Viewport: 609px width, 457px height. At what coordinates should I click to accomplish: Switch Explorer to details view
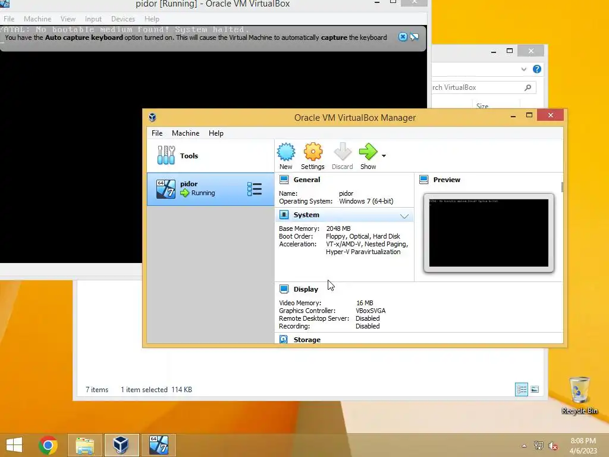pyautogui.click(x=522, y=389)
